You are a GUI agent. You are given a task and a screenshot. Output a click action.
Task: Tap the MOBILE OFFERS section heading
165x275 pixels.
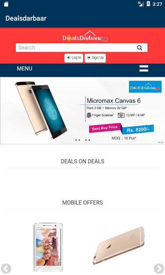82,202
